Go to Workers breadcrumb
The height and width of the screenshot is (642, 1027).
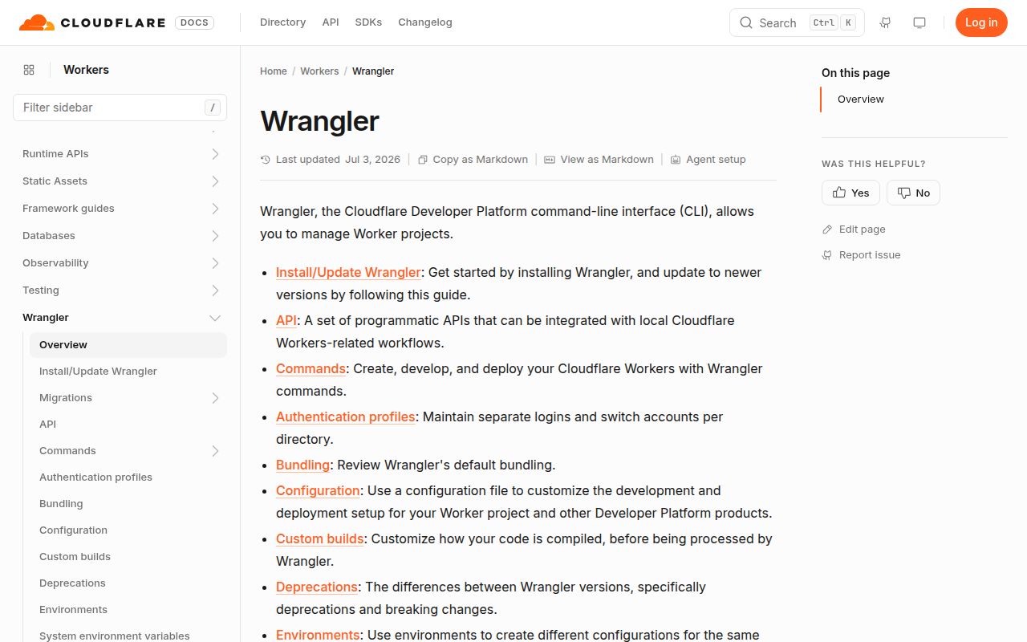pyautogui.click(x=319, y=71)
